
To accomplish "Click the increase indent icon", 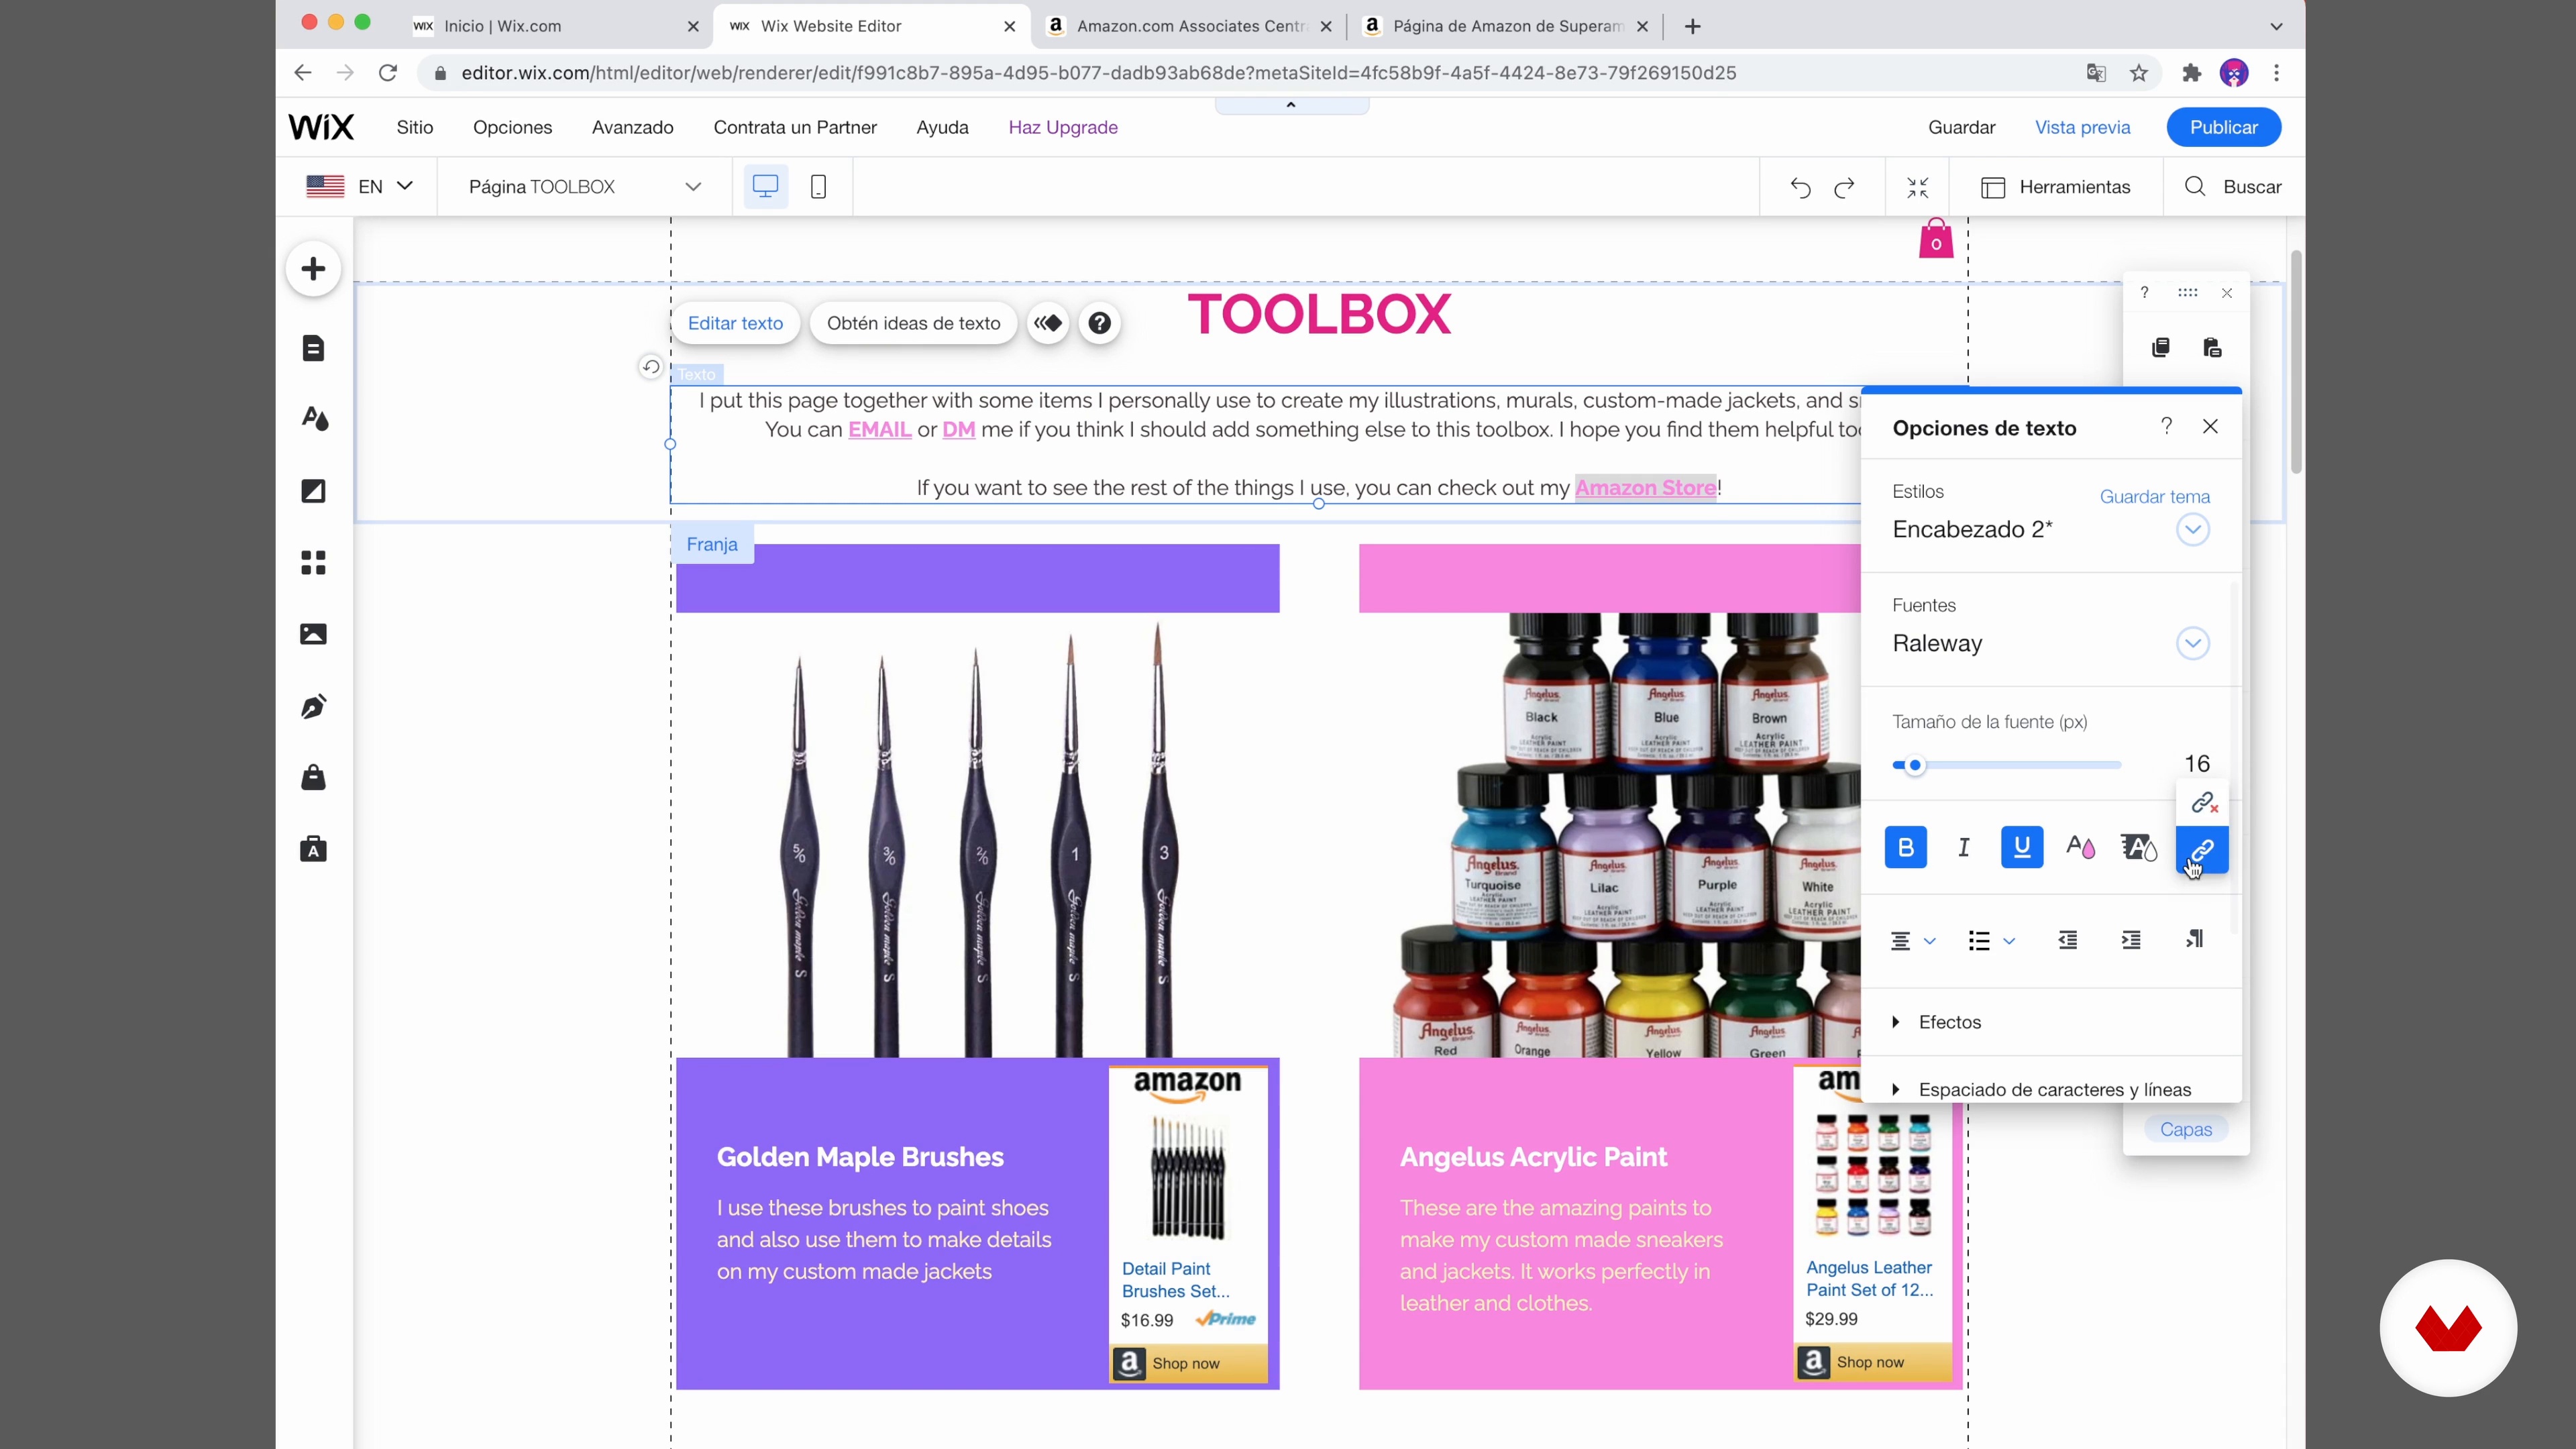I will point(2131,940).
